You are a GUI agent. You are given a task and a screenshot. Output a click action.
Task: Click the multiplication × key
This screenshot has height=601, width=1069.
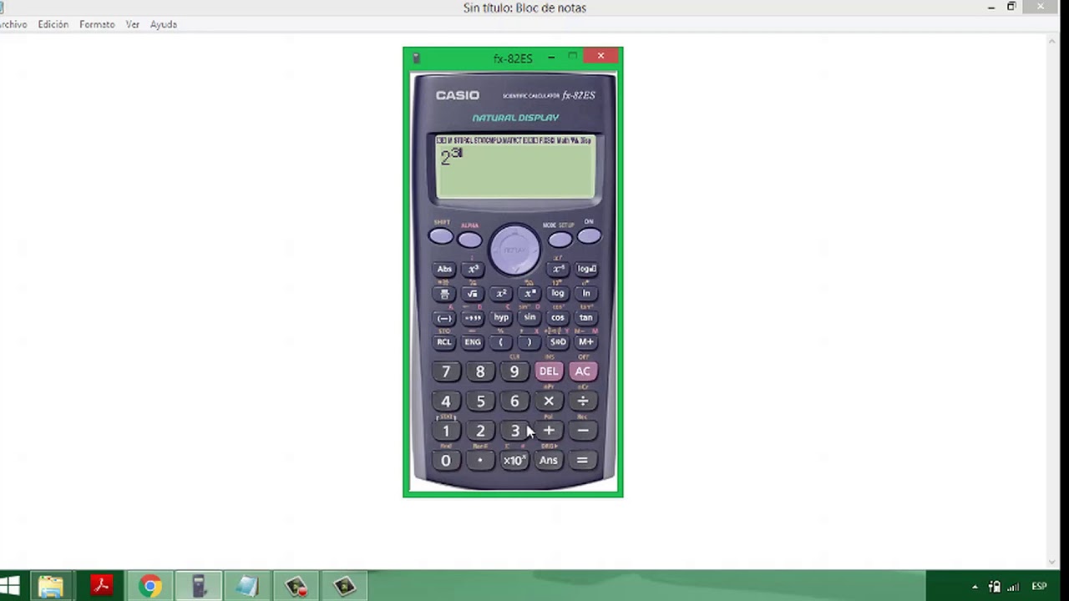549,402
